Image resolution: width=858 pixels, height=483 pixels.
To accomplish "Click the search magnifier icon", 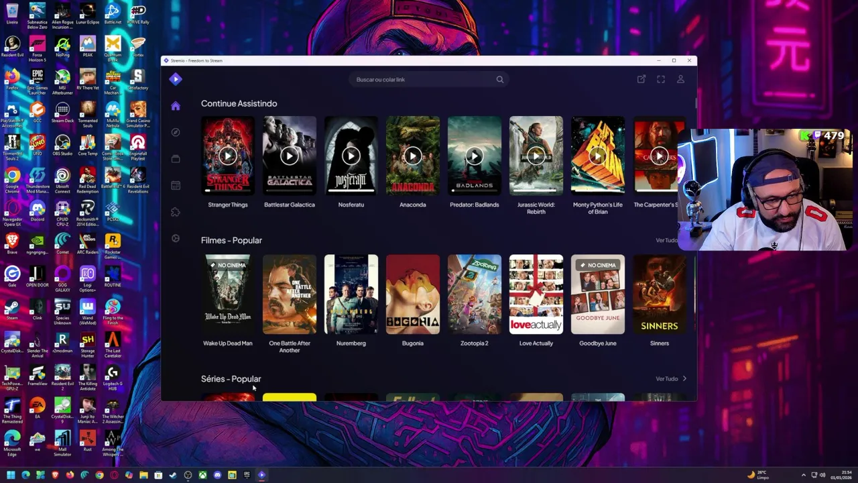I will point(499,79).
